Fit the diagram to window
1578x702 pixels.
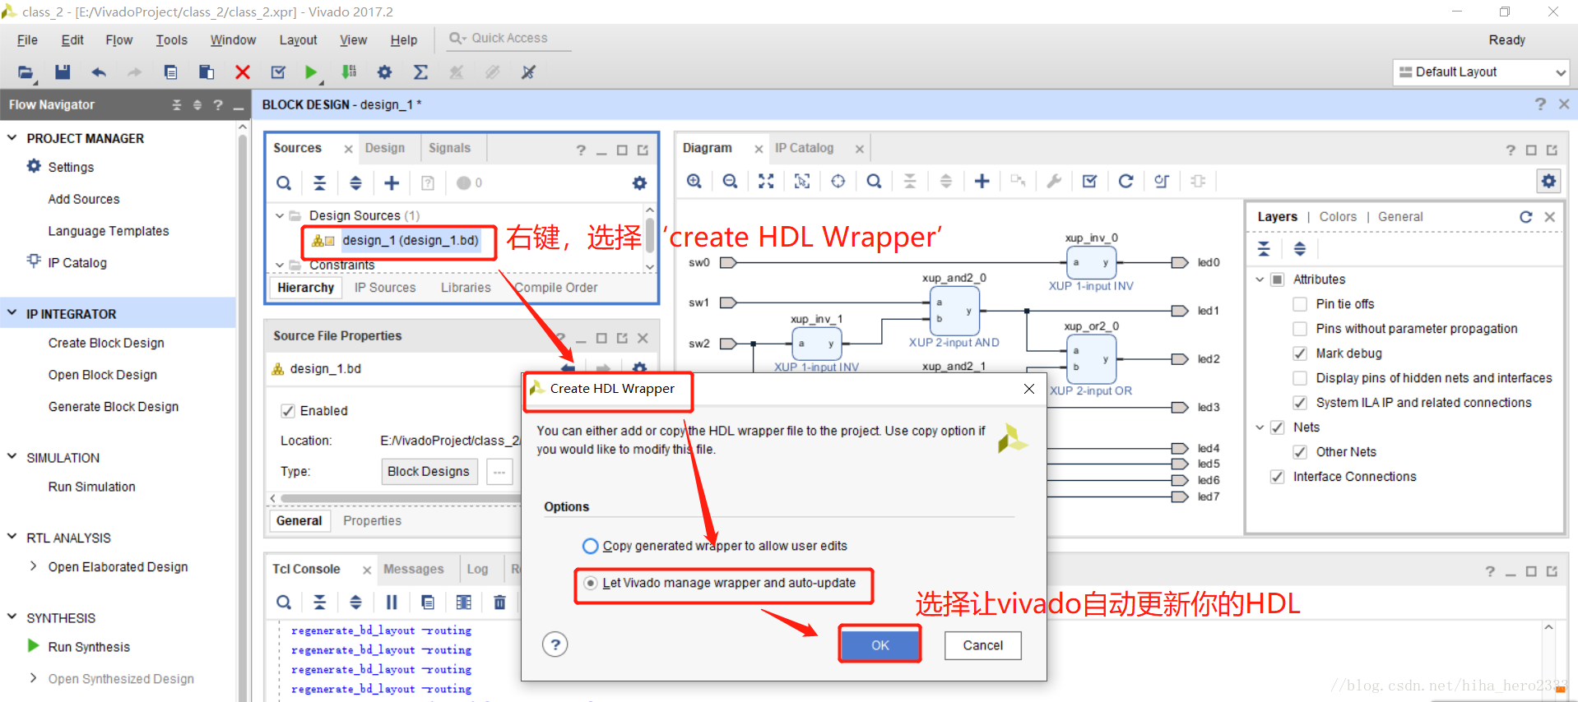tap(766, 181)
